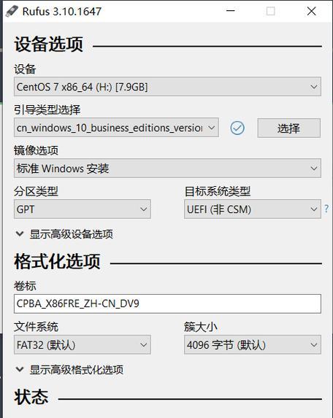Click the Rufus USB drive title icon
The width and height of the screenshot is (333, 418).
pyautogui.click(x=12, y=11)
